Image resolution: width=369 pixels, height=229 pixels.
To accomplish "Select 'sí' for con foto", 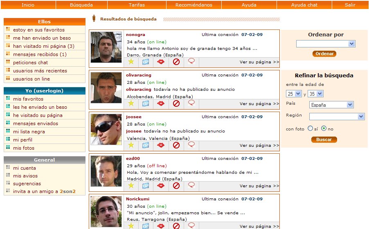I will pos(310,128).
